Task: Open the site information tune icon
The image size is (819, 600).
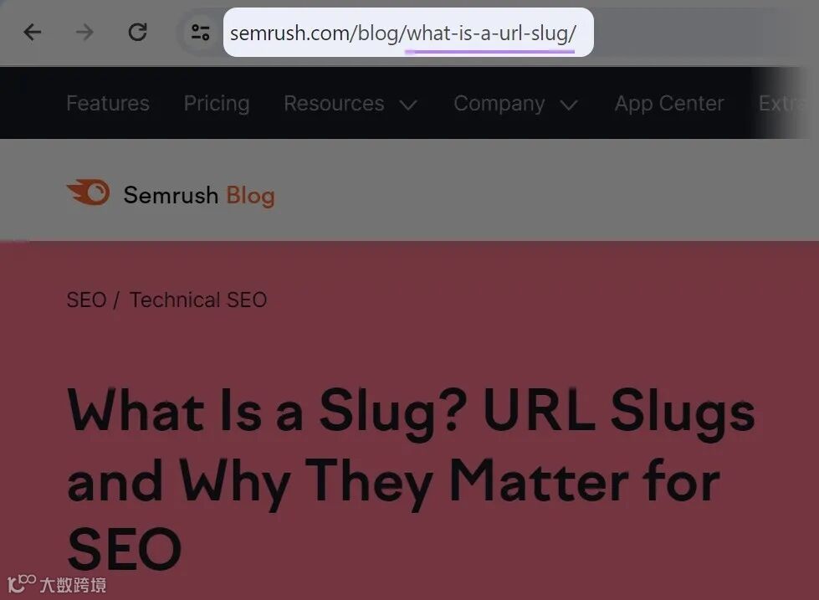Action: tap(200, 33)
